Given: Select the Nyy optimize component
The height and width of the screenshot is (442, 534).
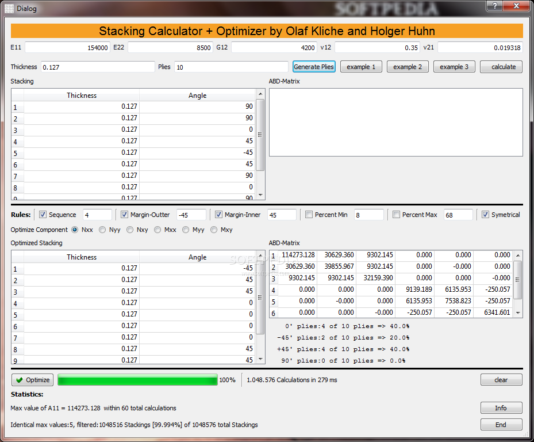Looking at the screenshot, I should point(102,230).
